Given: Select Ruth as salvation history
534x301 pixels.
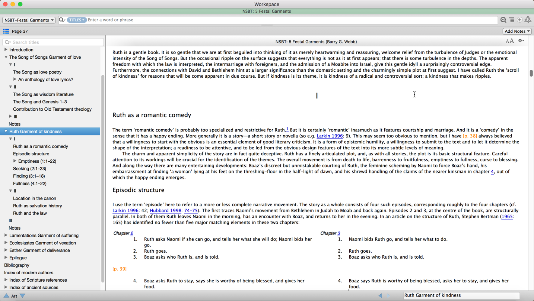Looking at the screenshot, I should [38, 206].
